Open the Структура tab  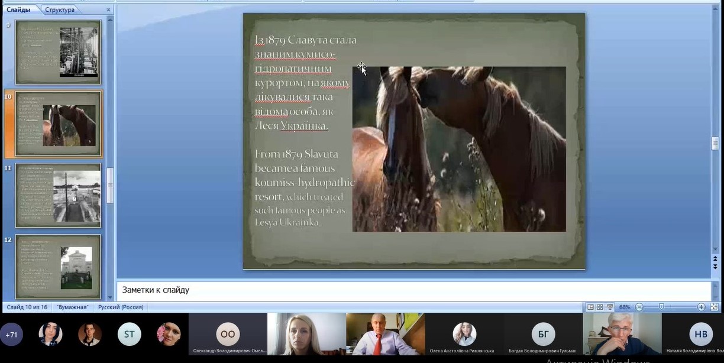(x=60, y=10)
